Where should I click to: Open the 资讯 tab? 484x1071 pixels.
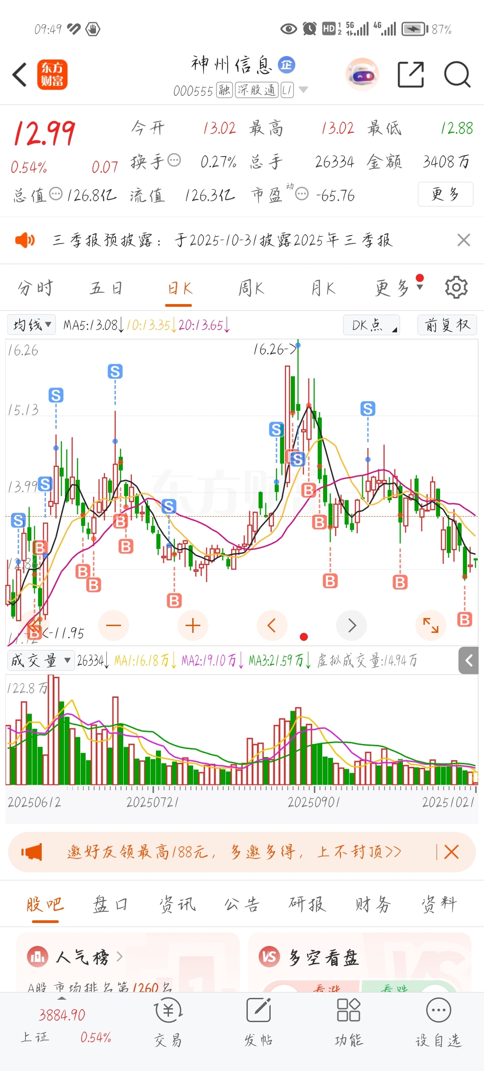(177, 904)
